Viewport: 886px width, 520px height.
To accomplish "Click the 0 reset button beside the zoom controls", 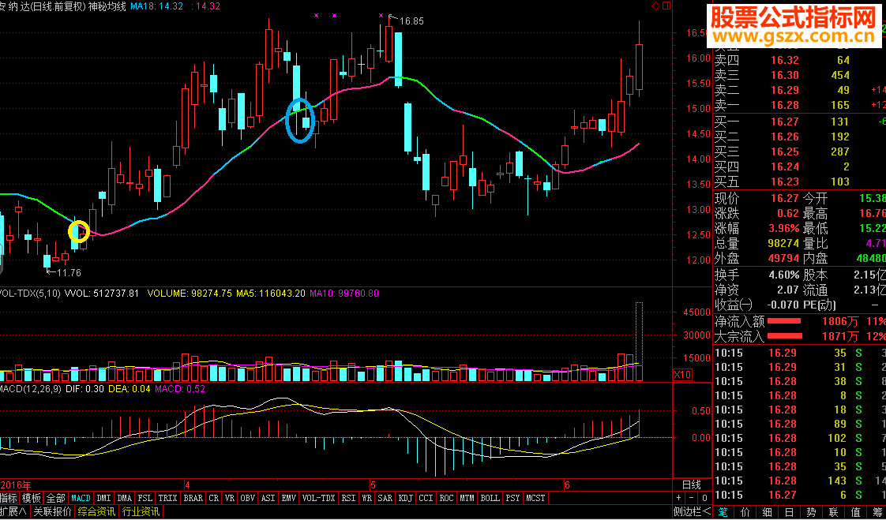I will [704, 498].
